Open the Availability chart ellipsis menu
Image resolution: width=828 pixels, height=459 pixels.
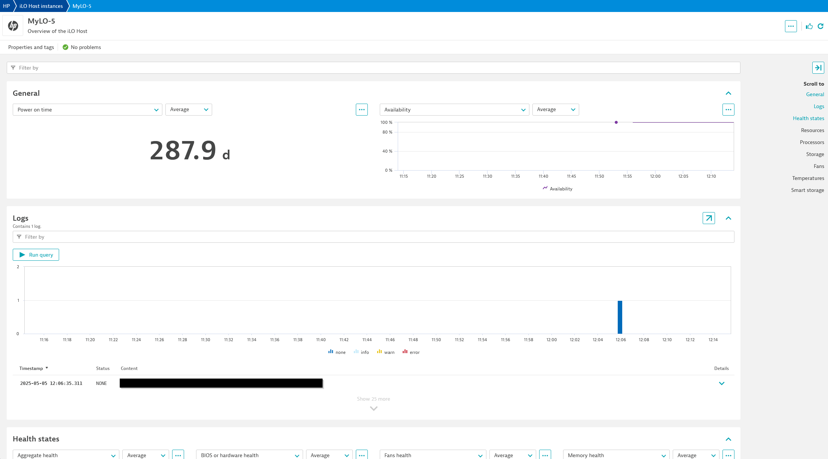pos(728,110)
